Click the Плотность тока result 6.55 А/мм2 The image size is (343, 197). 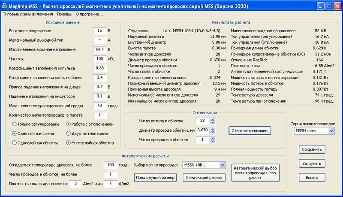pyautogui.click(x=325, y=66)
